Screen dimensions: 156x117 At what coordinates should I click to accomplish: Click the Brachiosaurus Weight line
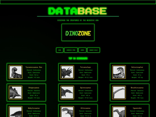137,98
